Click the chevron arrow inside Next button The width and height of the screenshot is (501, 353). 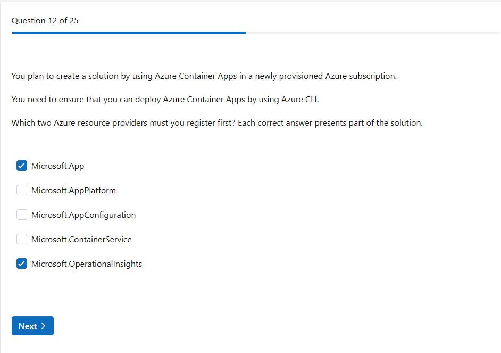coord(44,326)
